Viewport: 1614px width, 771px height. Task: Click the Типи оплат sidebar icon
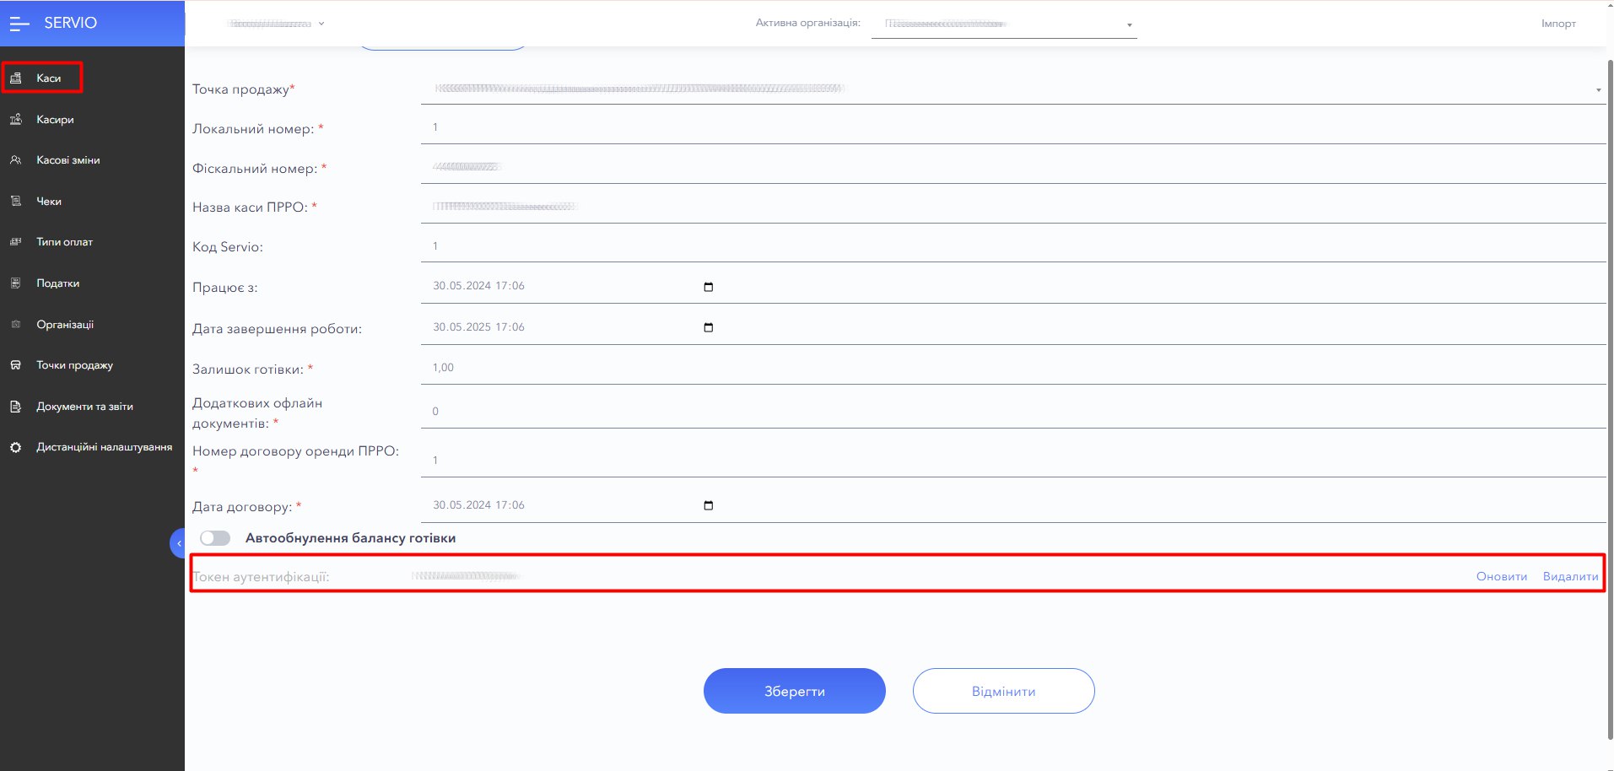[15, 242]
